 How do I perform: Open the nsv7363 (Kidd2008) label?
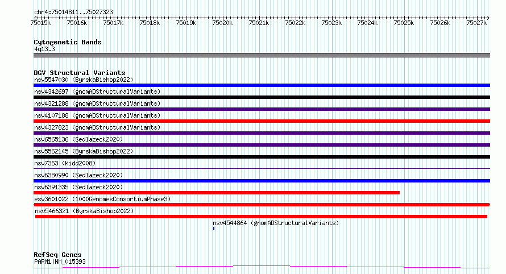click(x=65, y=163)
